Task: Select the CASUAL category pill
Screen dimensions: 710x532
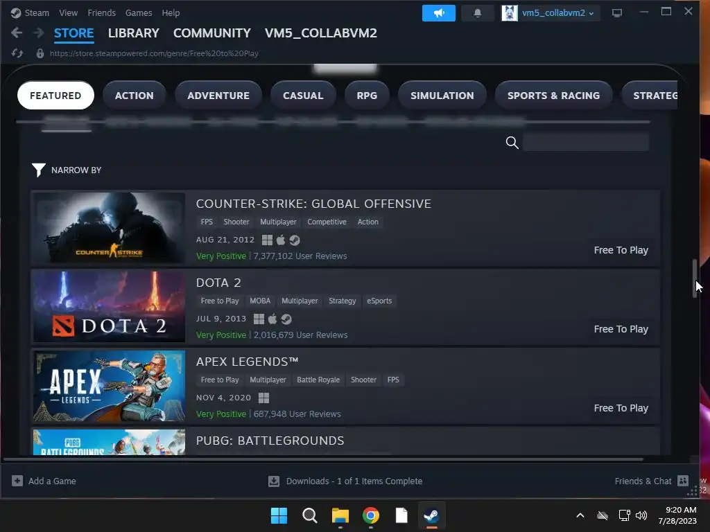Action: (303, 96)
